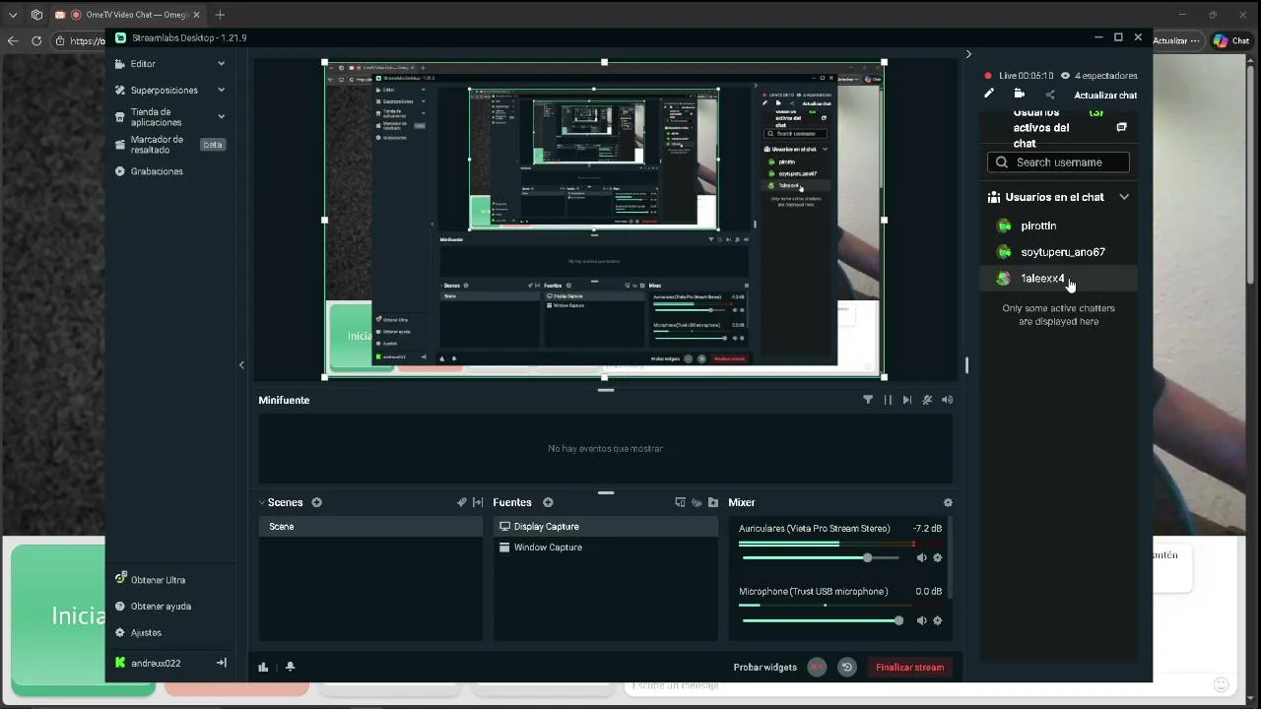Add a new scene with plus icon
The width and height of the screenshot is (1261, 709).
pyautogui.click(x=317, y=502)
